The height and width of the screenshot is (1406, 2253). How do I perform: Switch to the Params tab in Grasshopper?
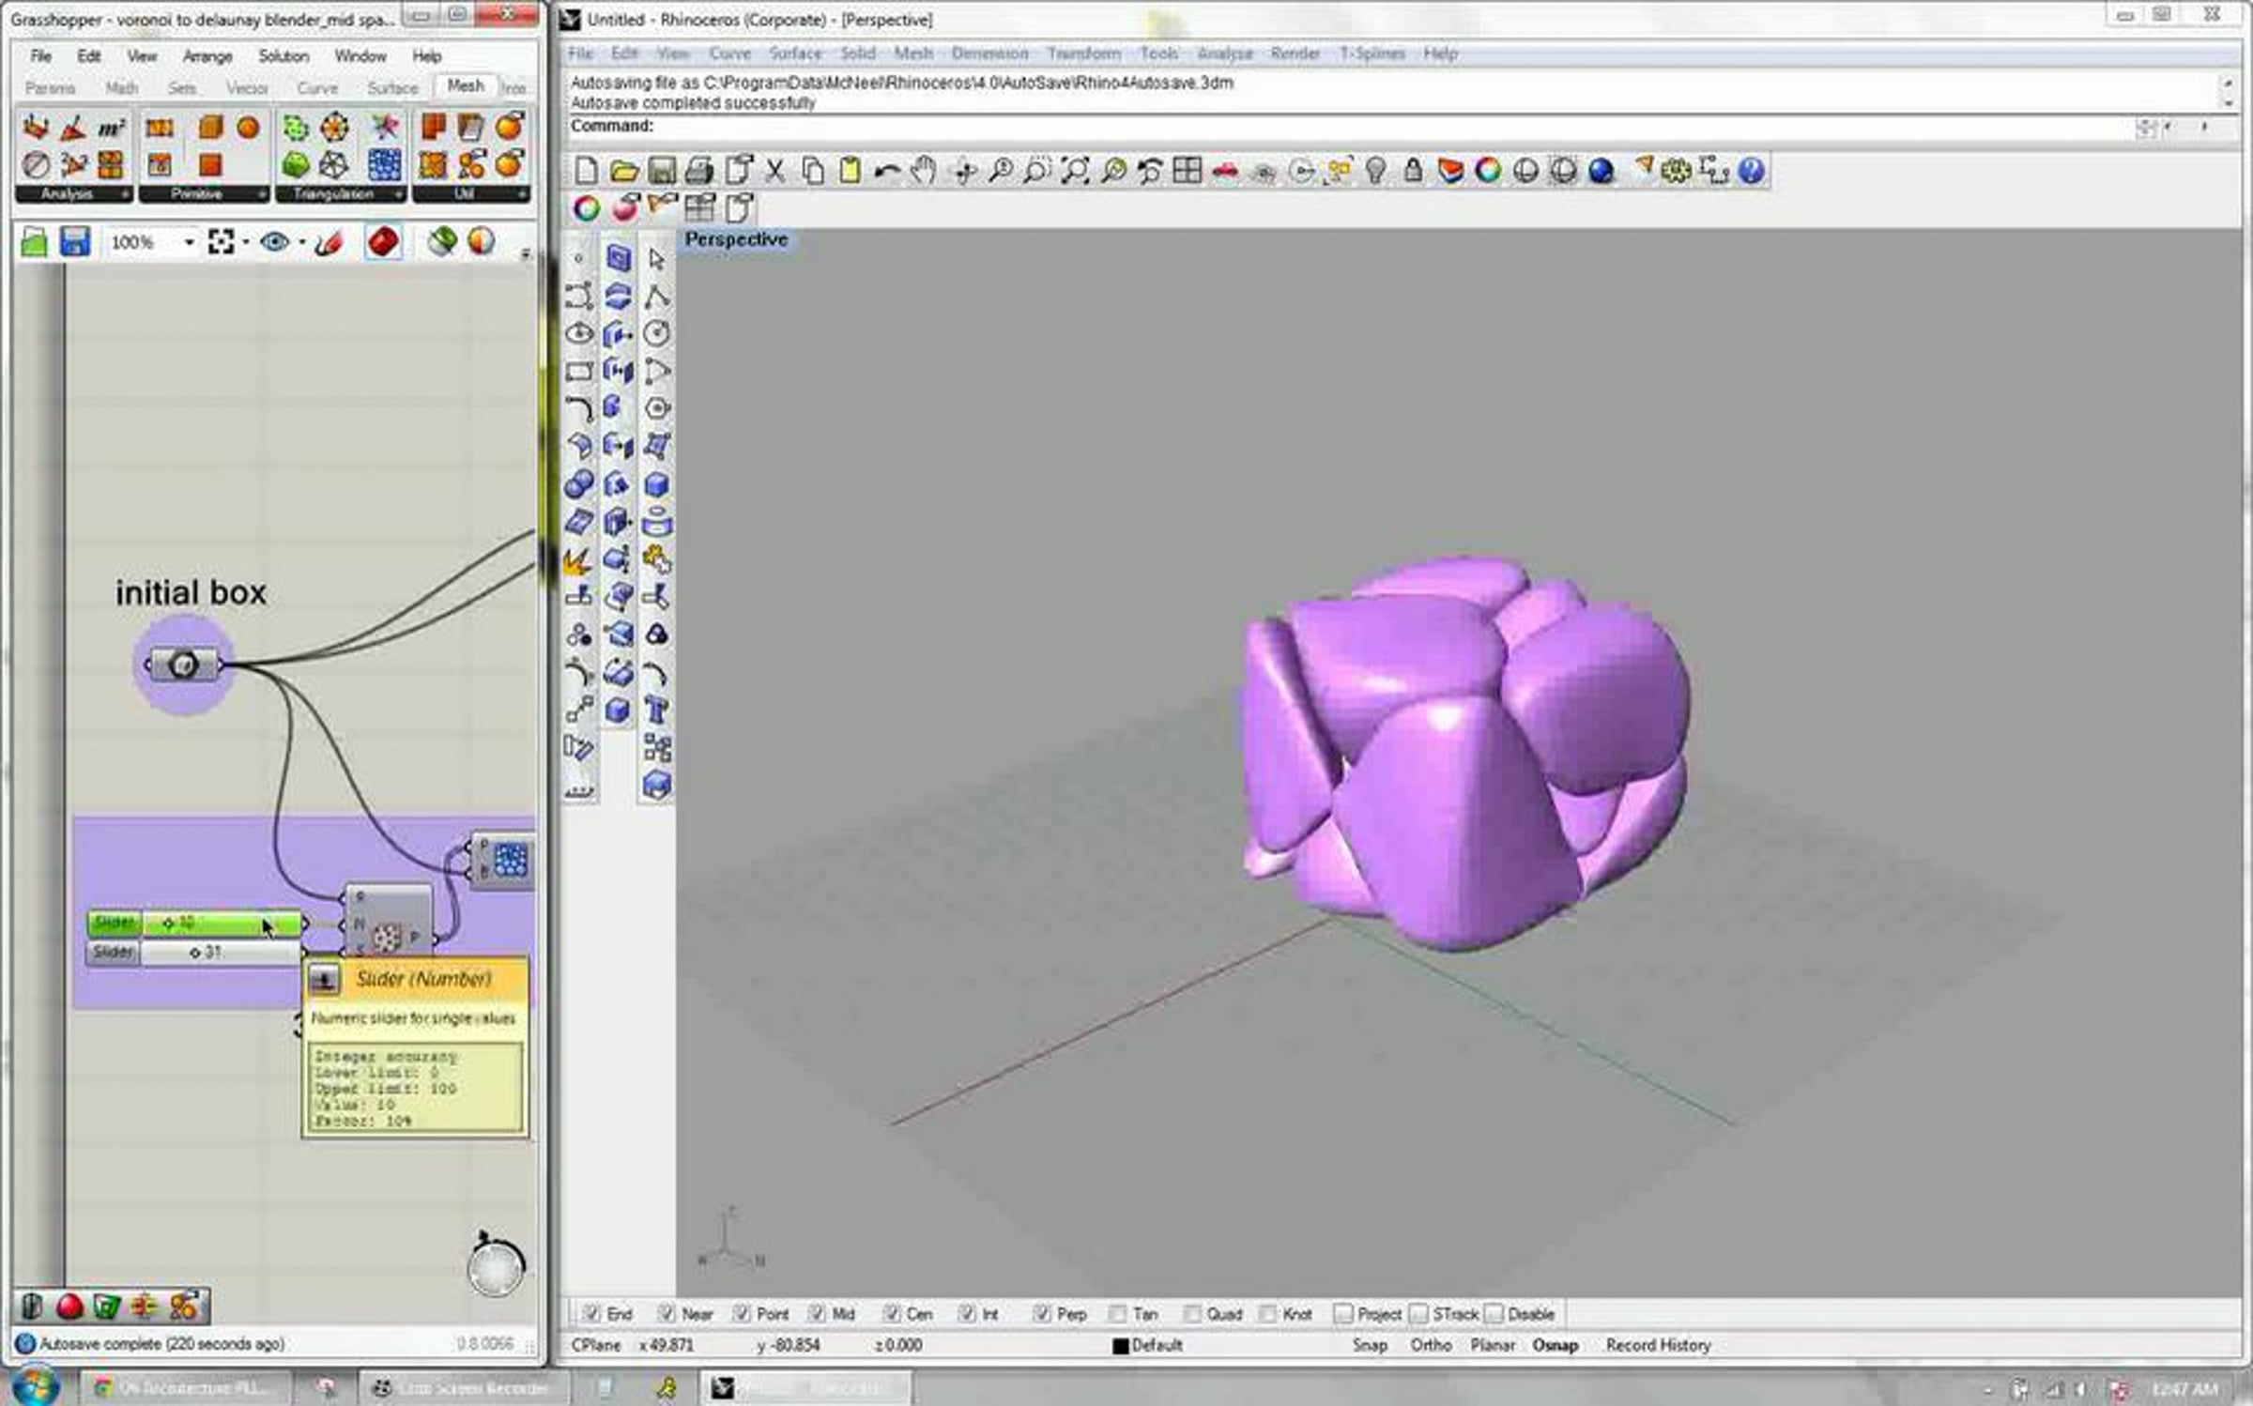pos(51,88)
